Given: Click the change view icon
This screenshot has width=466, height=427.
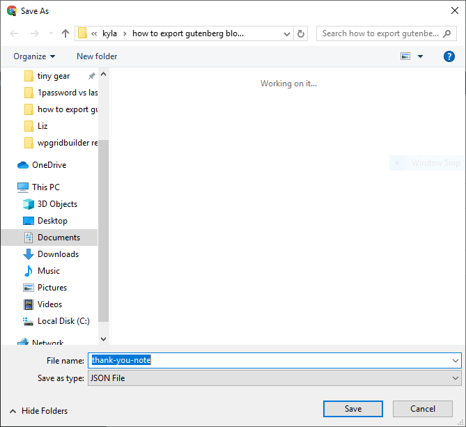Looking at the screenshot, I should [406, 56].
